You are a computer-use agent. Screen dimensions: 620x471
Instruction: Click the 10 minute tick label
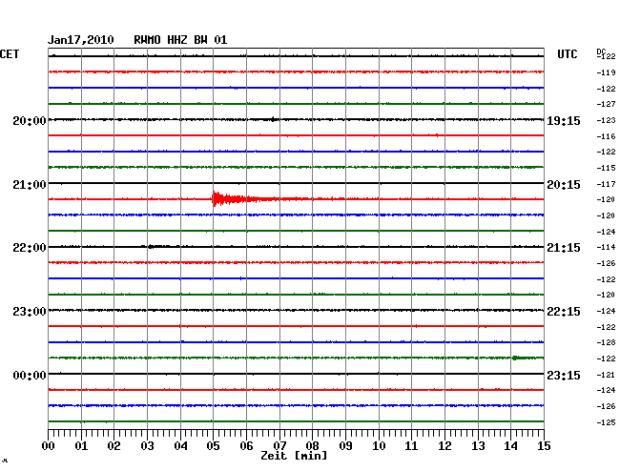pyautogui.click(x=379, y=445)
